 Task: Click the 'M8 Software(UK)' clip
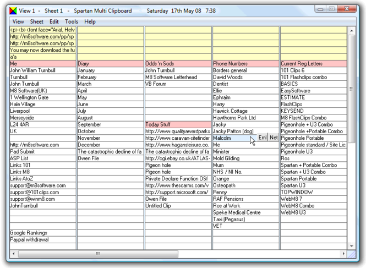pos(43,91)
